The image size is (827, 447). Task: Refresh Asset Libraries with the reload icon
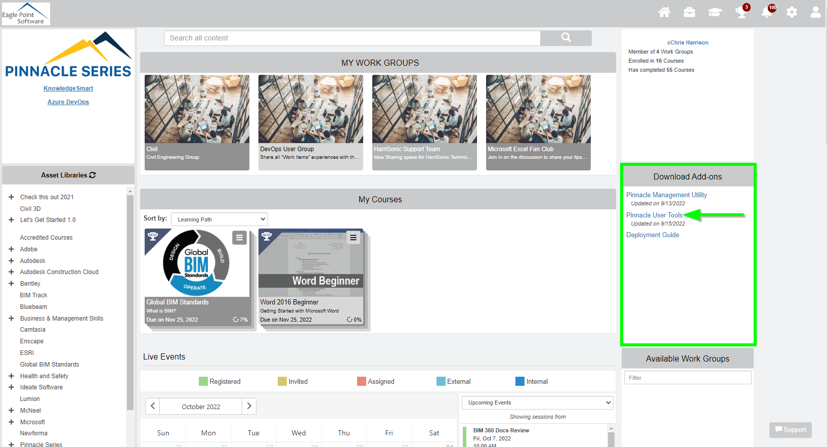[x=93, y=175]
